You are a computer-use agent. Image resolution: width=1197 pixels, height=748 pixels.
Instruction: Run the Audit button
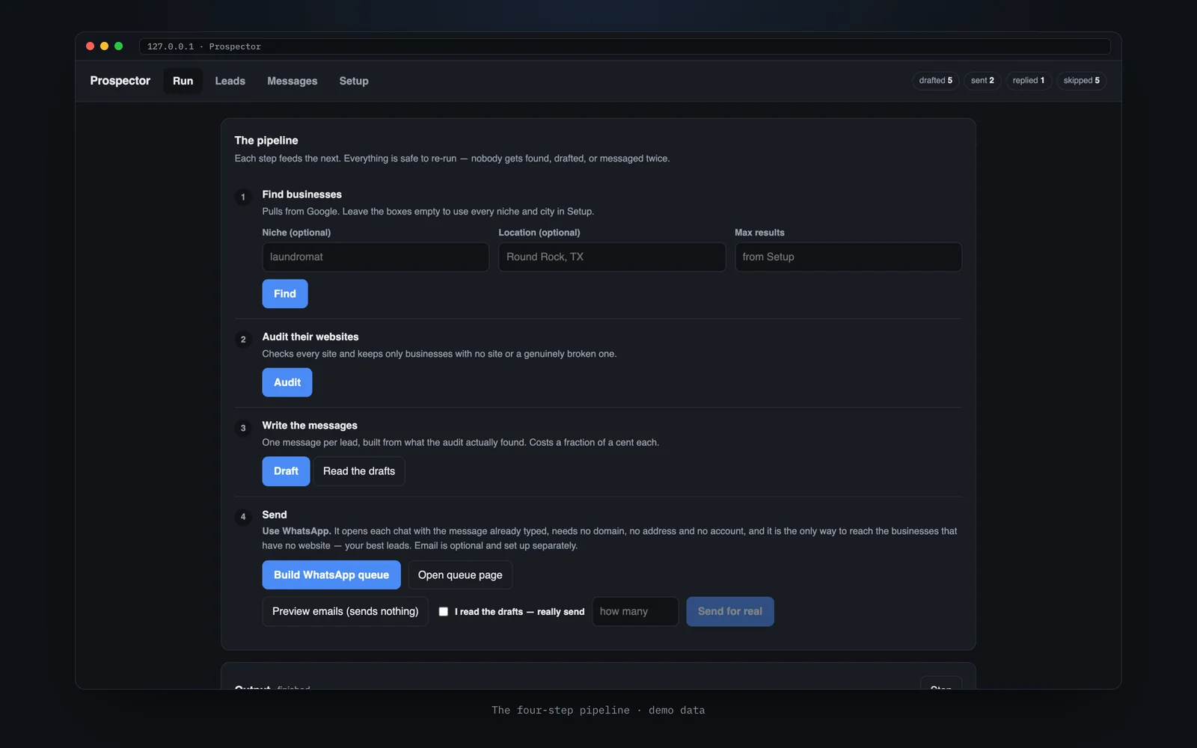(x=287, y=382)
